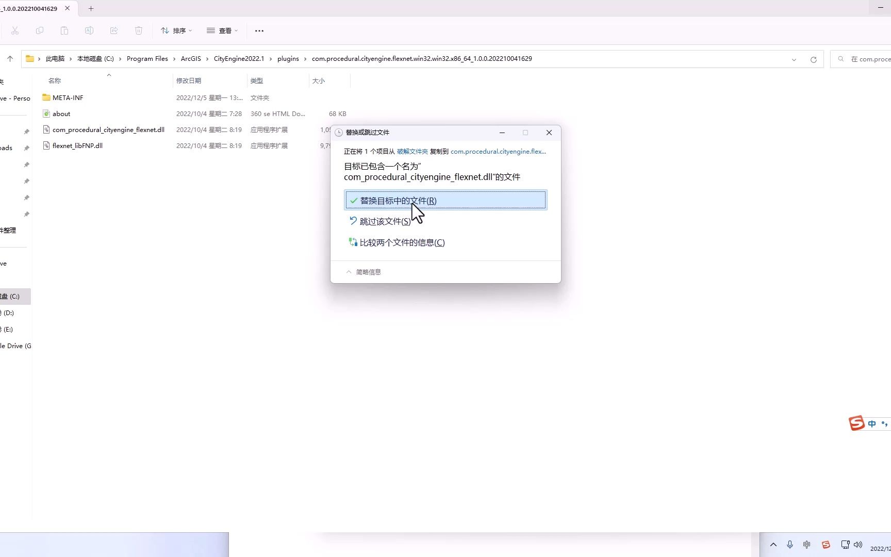Toggle Sogou 中 language mode on floating bar

[x=872, y=424]
